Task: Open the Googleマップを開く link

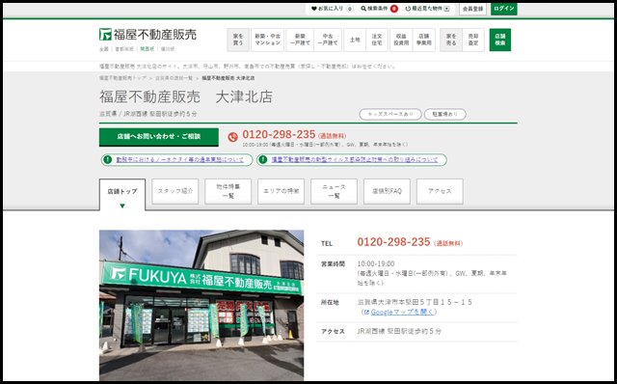Action: tap(402, 312)
